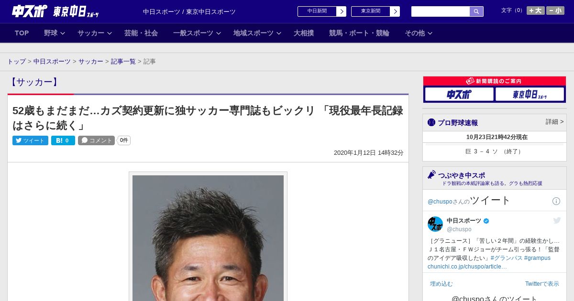Open 中スポ subscription banner button
This screenshot has height=301, width=574.
(459, 95)
